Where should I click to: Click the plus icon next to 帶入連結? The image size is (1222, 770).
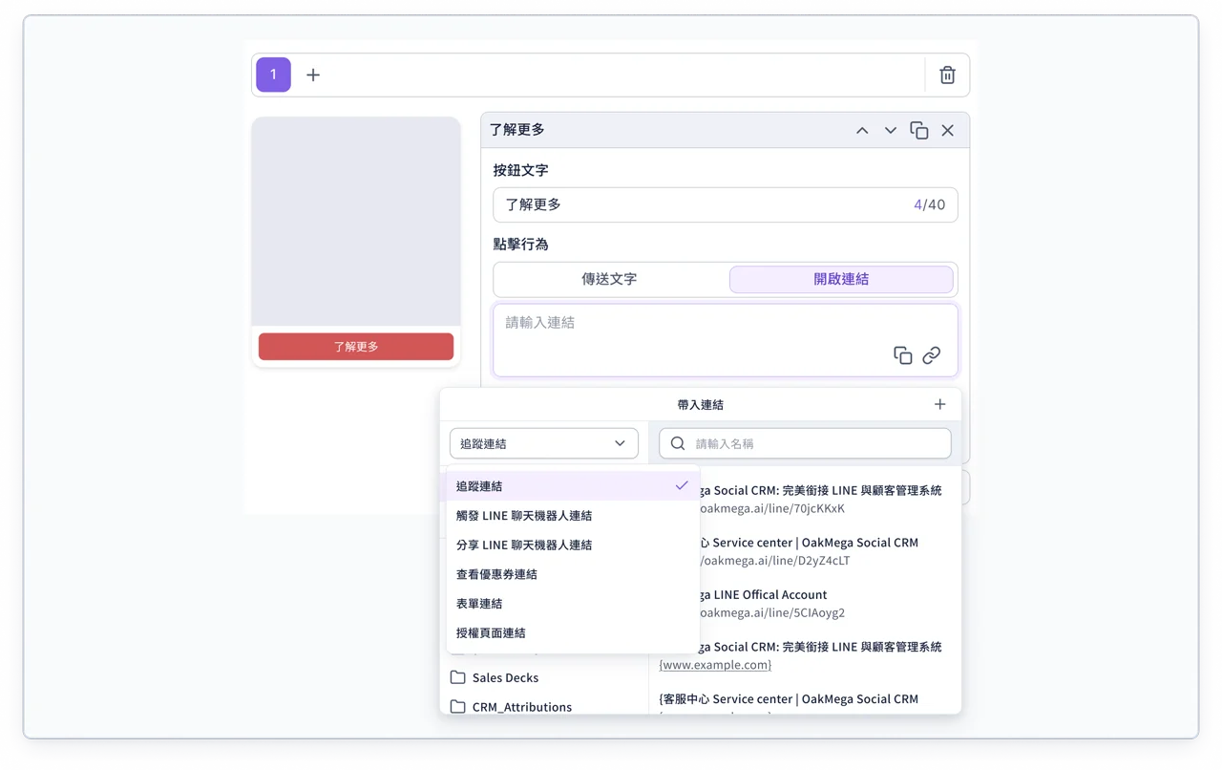(x=940, y=405)
